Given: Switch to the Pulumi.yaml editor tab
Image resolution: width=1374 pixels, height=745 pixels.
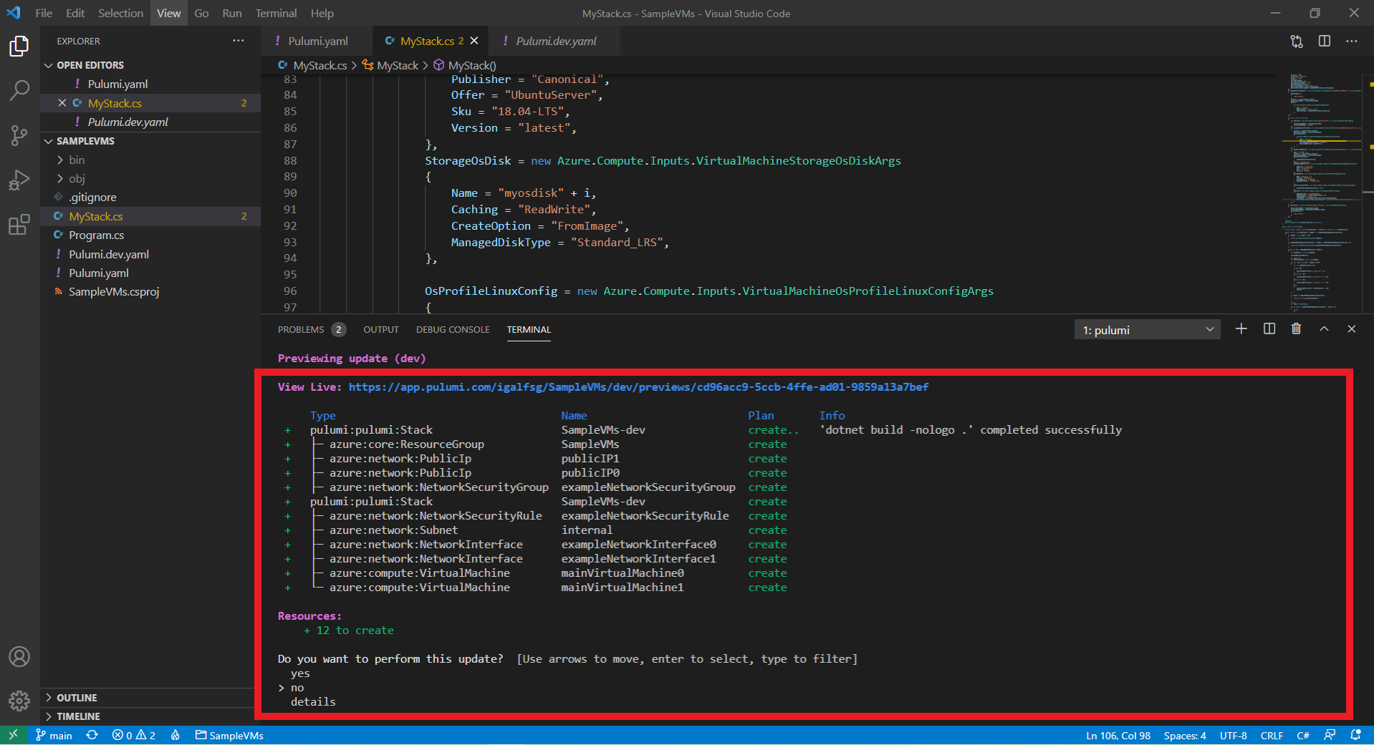Looking at the screenshot, I should pos(317,41).
